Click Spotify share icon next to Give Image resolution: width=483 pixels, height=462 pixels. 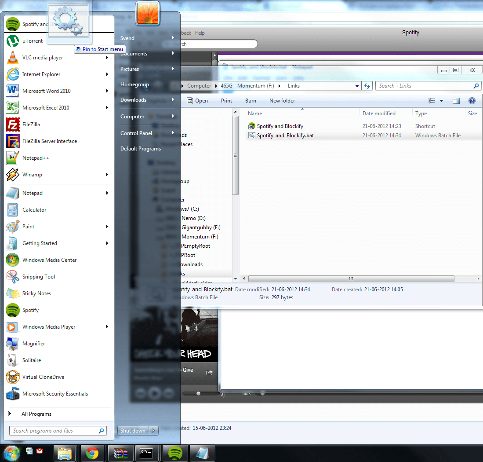(209, 373)
